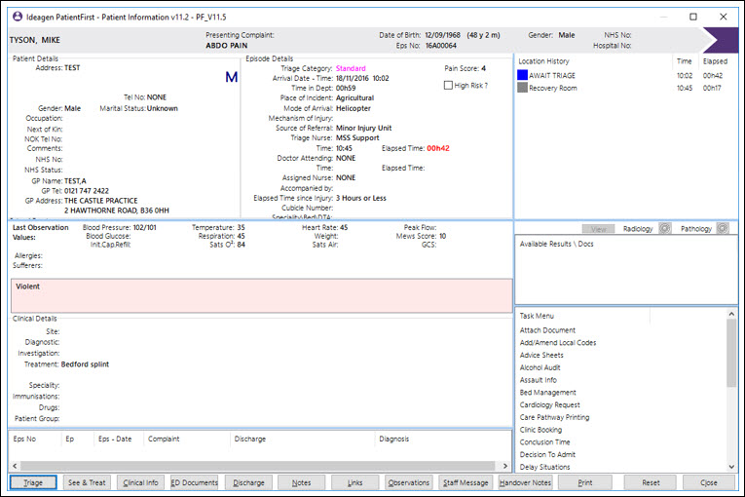
Task: Click the Task Menu vertical scrollbar thumb
Action: tap(731, 353)
